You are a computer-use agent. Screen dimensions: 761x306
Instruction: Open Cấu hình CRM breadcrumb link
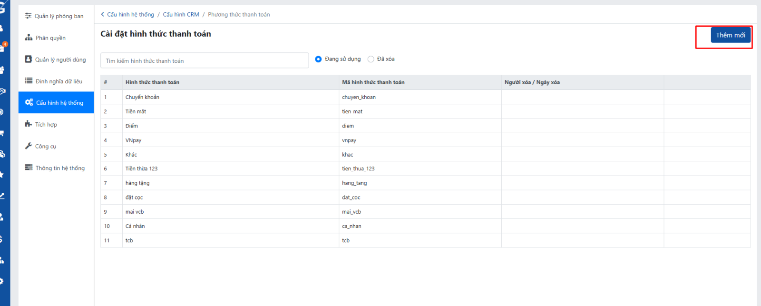[181, 15]
